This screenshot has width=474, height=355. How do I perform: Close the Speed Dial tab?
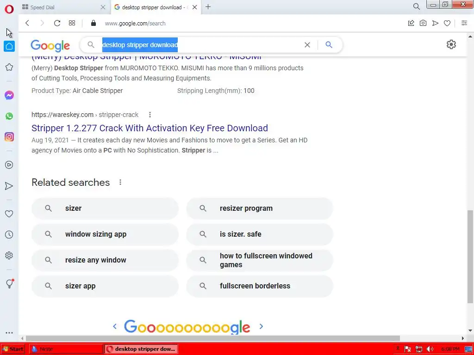coord(103,7)
